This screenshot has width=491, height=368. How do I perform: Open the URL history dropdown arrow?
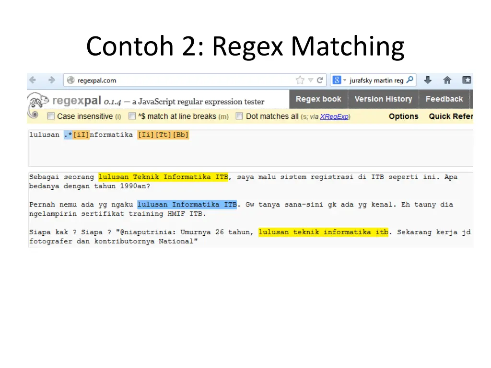(x=311, y=80)
